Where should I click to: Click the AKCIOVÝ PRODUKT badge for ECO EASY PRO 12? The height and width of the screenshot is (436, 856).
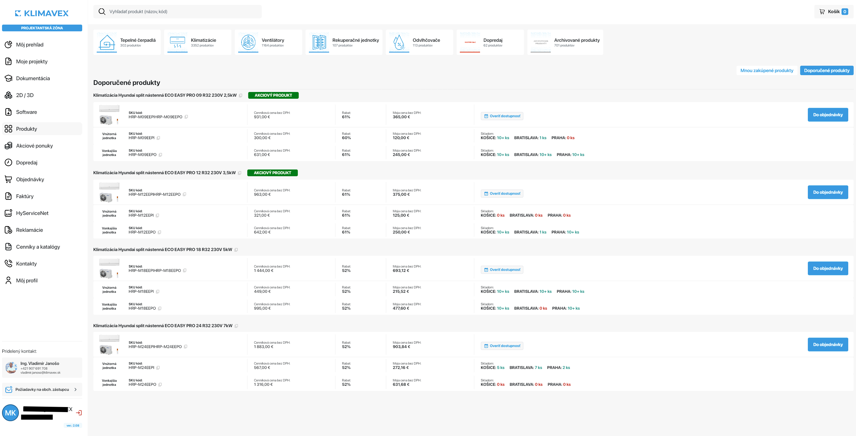(273, 173)
